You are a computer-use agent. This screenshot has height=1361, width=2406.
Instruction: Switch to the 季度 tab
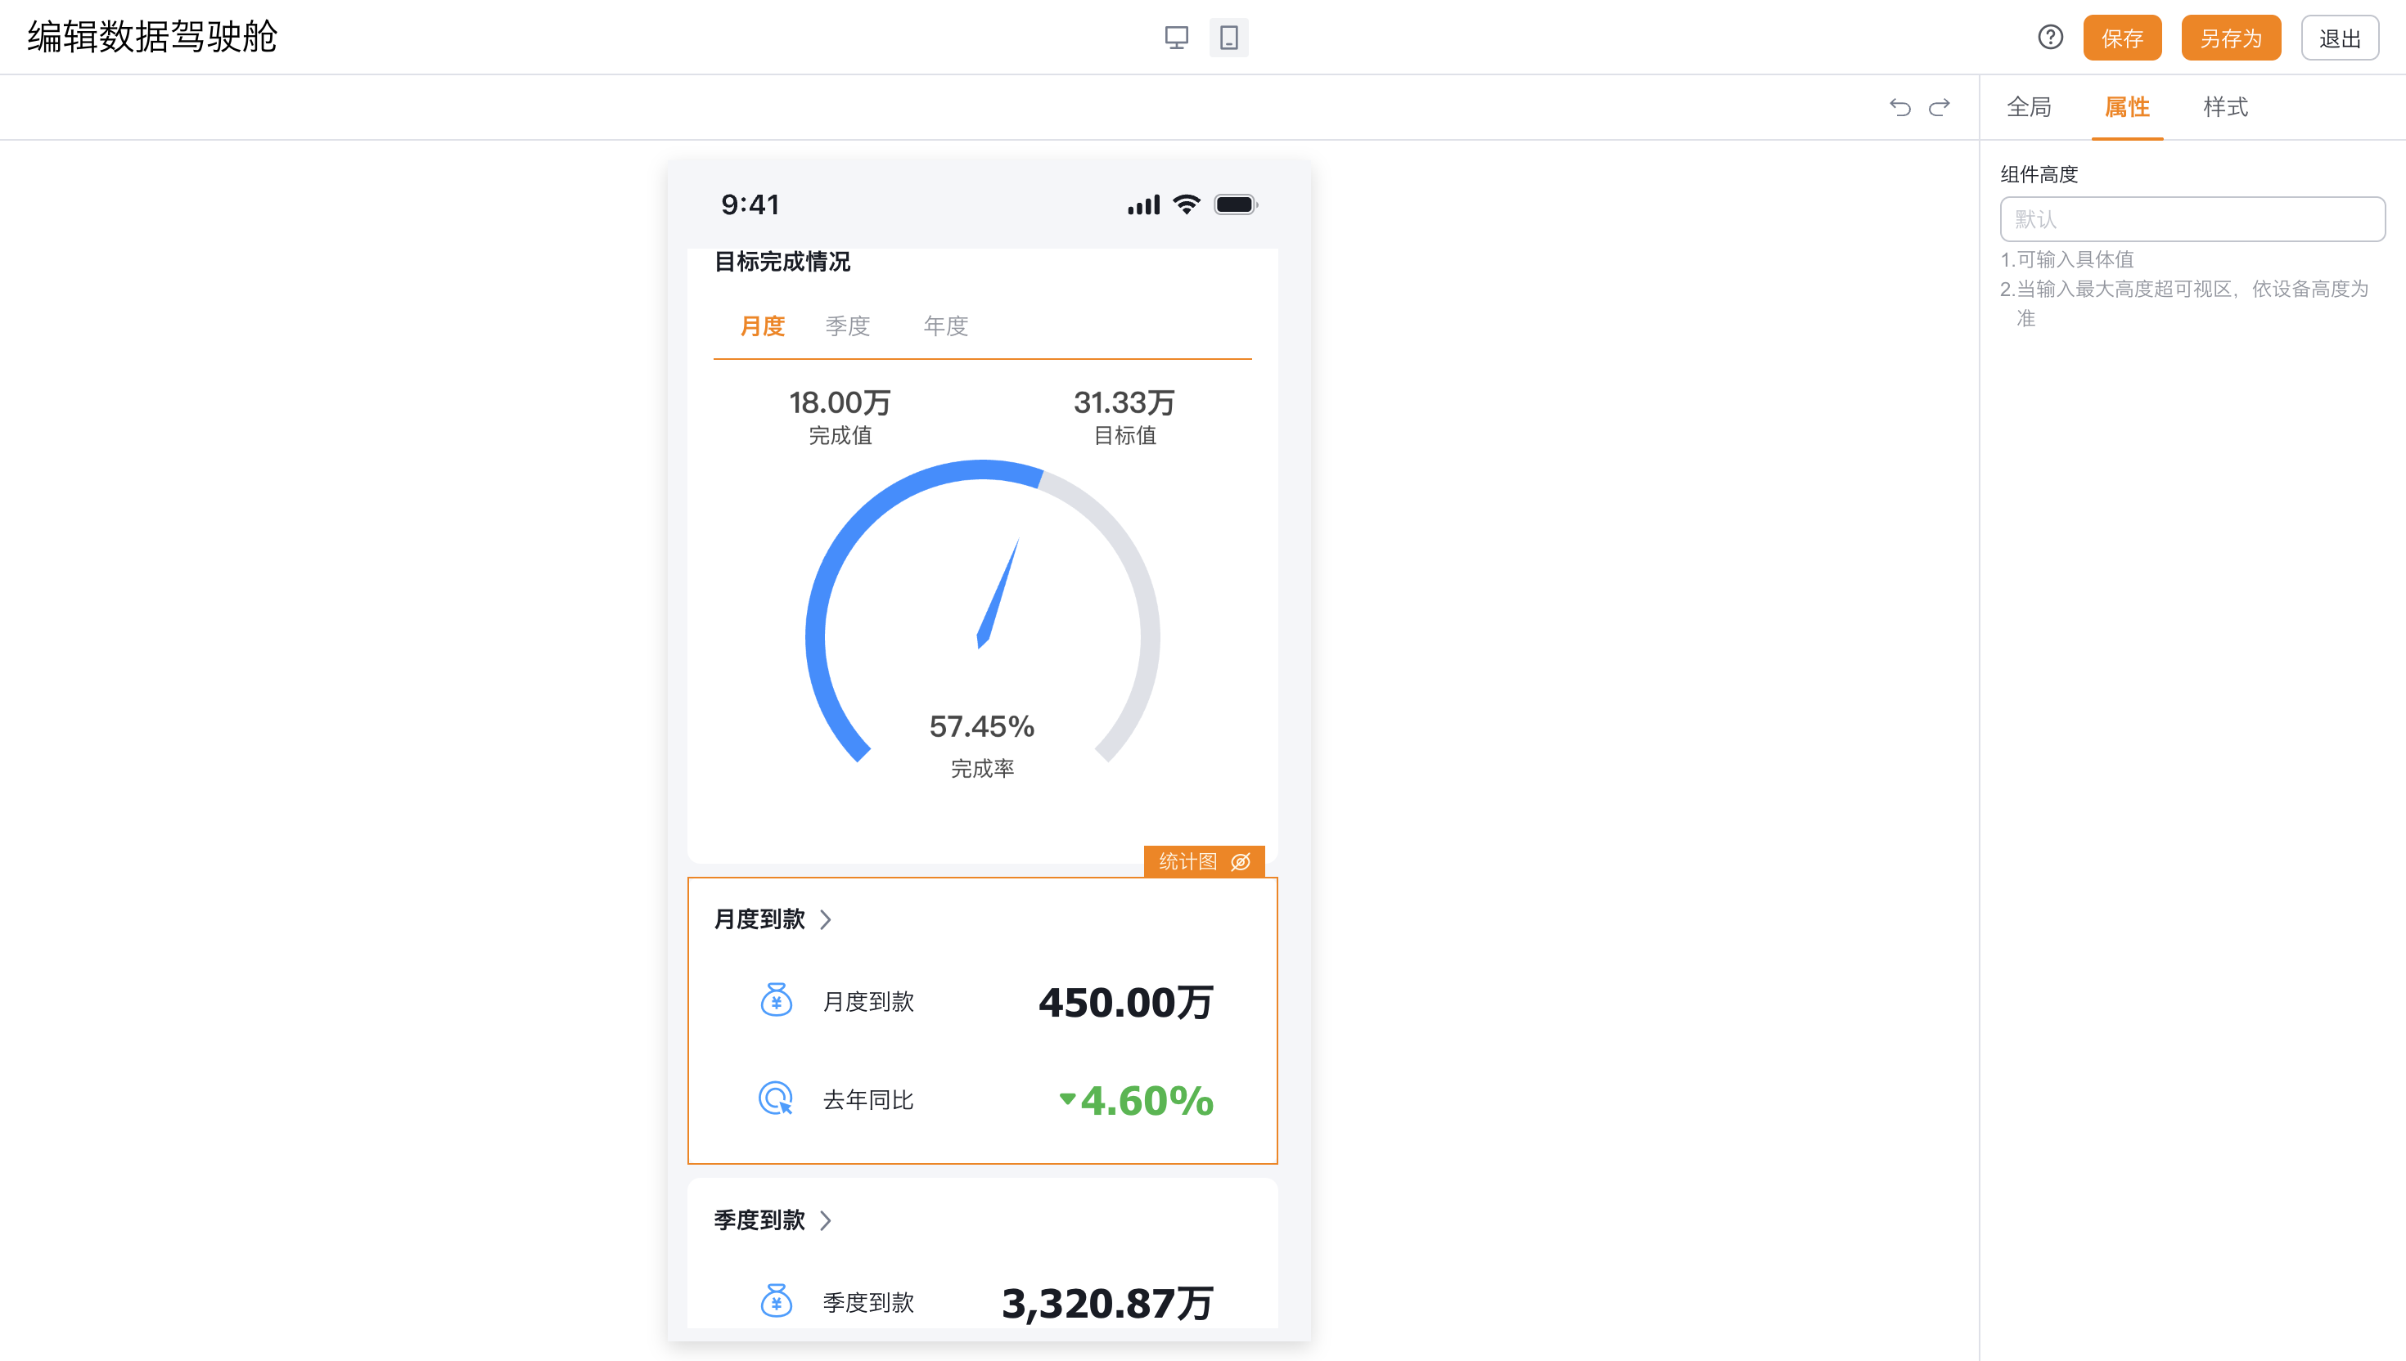click(847, 326)
